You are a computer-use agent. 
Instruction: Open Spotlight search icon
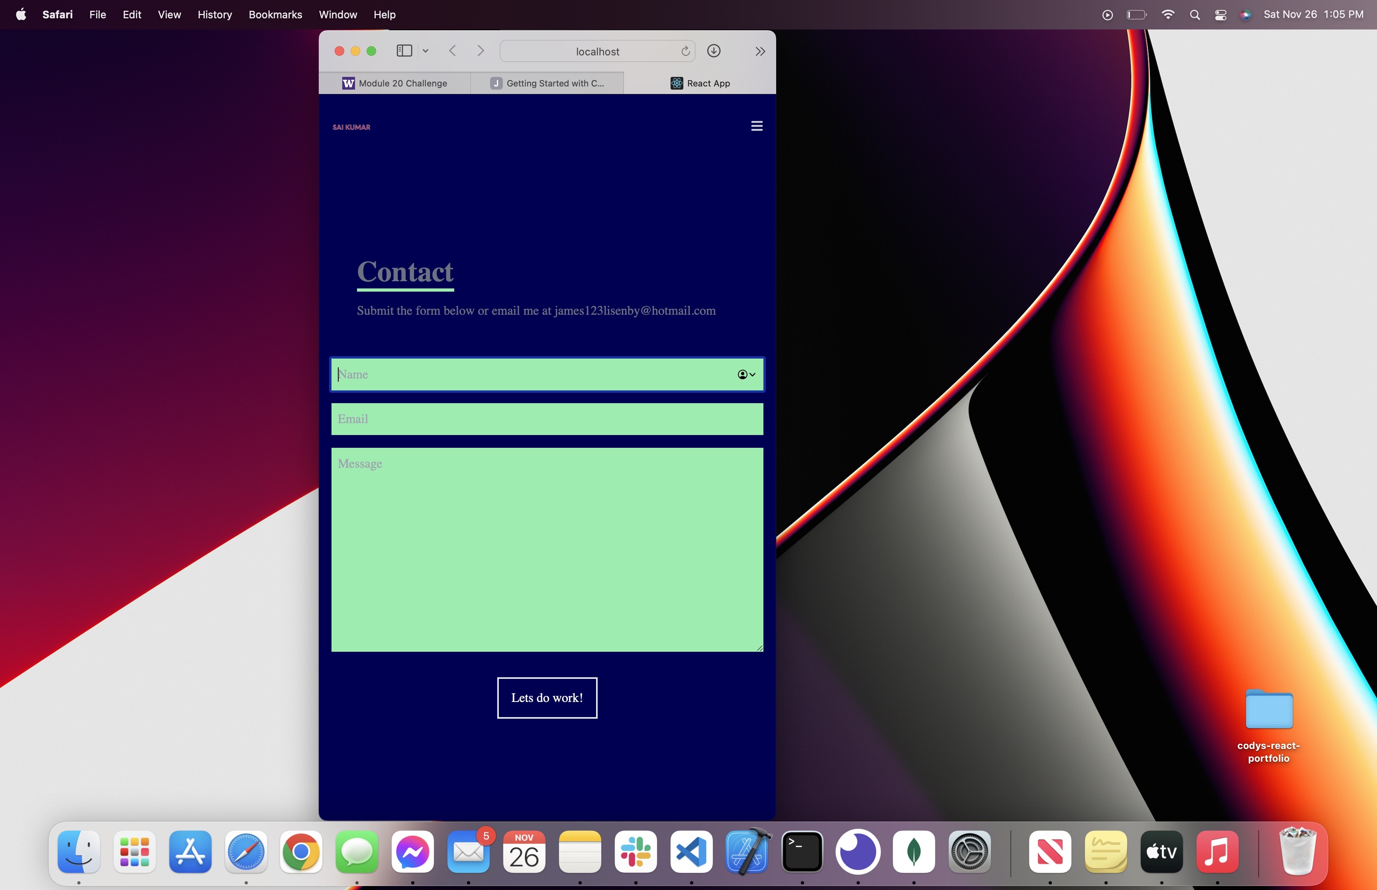click(x=1195, y=15)
